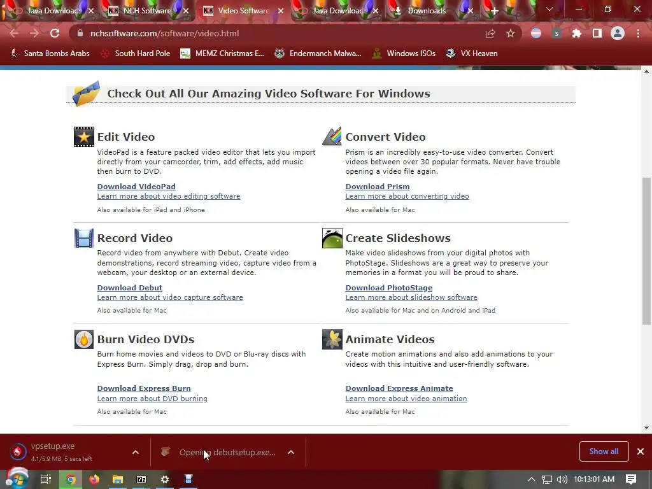
Task: Click the network icon in system tray
Action: tap(547, 479)
